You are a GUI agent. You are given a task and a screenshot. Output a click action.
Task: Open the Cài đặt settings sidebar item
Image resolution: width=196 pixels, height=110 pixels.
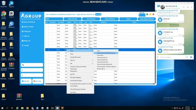(x=25, y=45)
